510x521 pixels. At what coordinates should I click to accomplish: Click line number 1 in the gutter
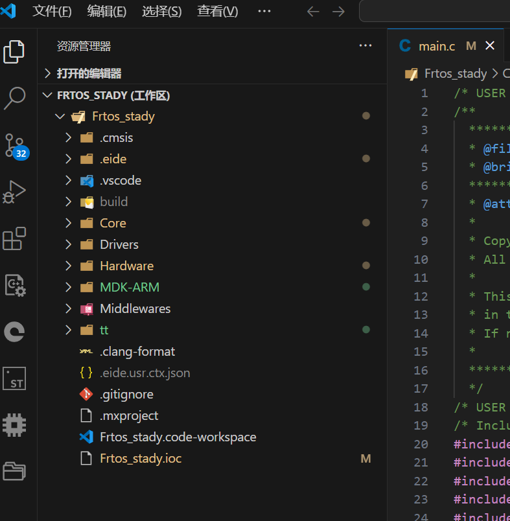(x=424, y=93)
